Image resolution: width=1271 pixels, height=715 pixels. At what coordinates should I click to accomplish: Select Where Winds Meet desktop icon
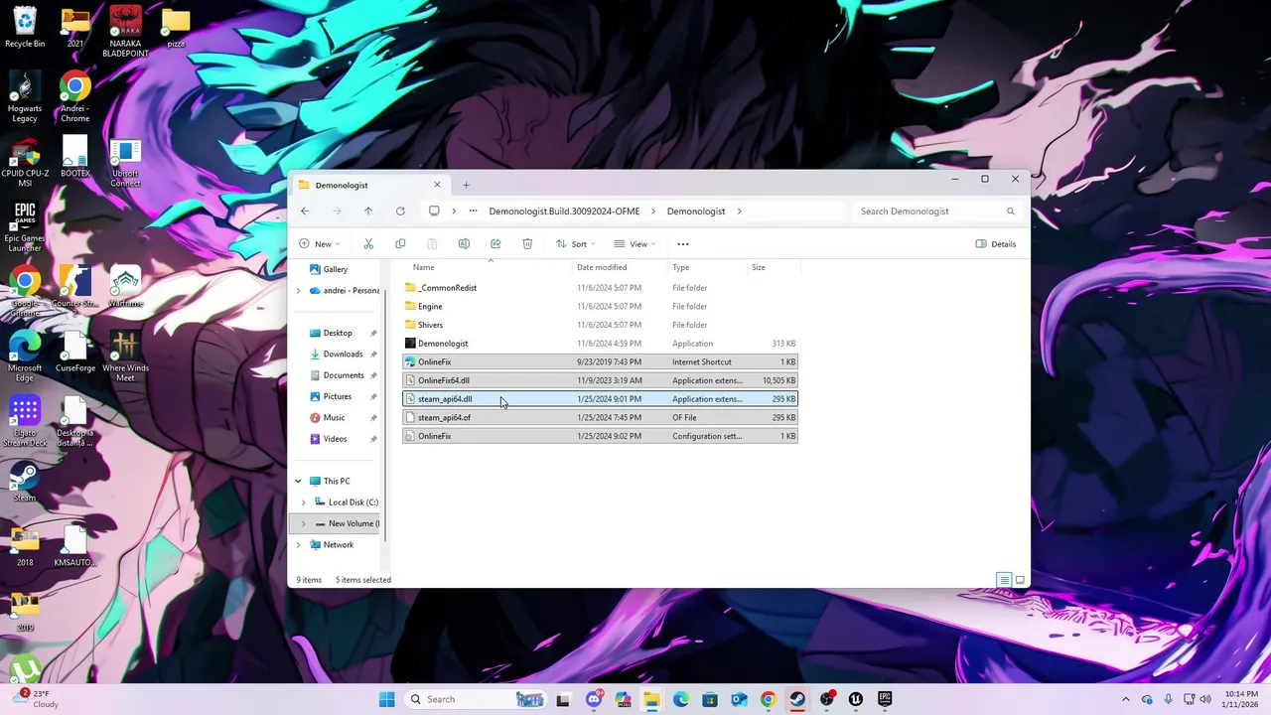pyautogui.click(x=125, y=357)
